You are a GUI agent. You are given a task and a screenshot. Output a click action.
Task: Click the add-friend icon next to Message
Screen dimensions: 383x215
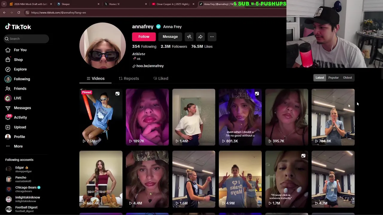[189, 37]
